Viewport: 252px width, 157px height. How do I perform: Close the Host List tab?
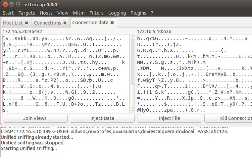pyautogui.click(x=26, y=23)
